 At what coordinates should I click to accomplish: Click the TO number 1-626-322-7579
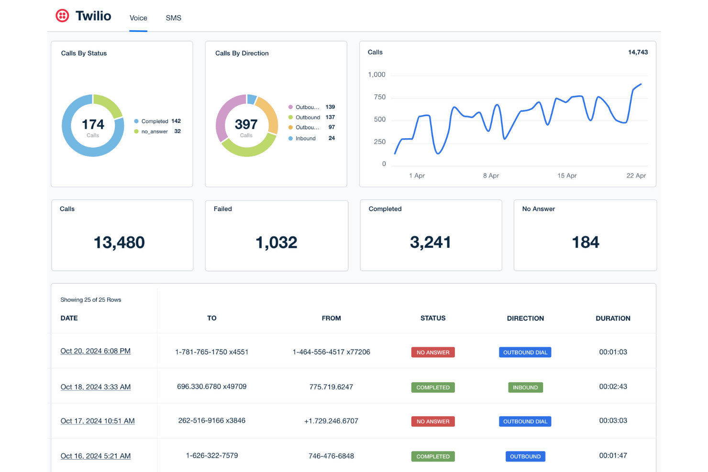(212, 456)
